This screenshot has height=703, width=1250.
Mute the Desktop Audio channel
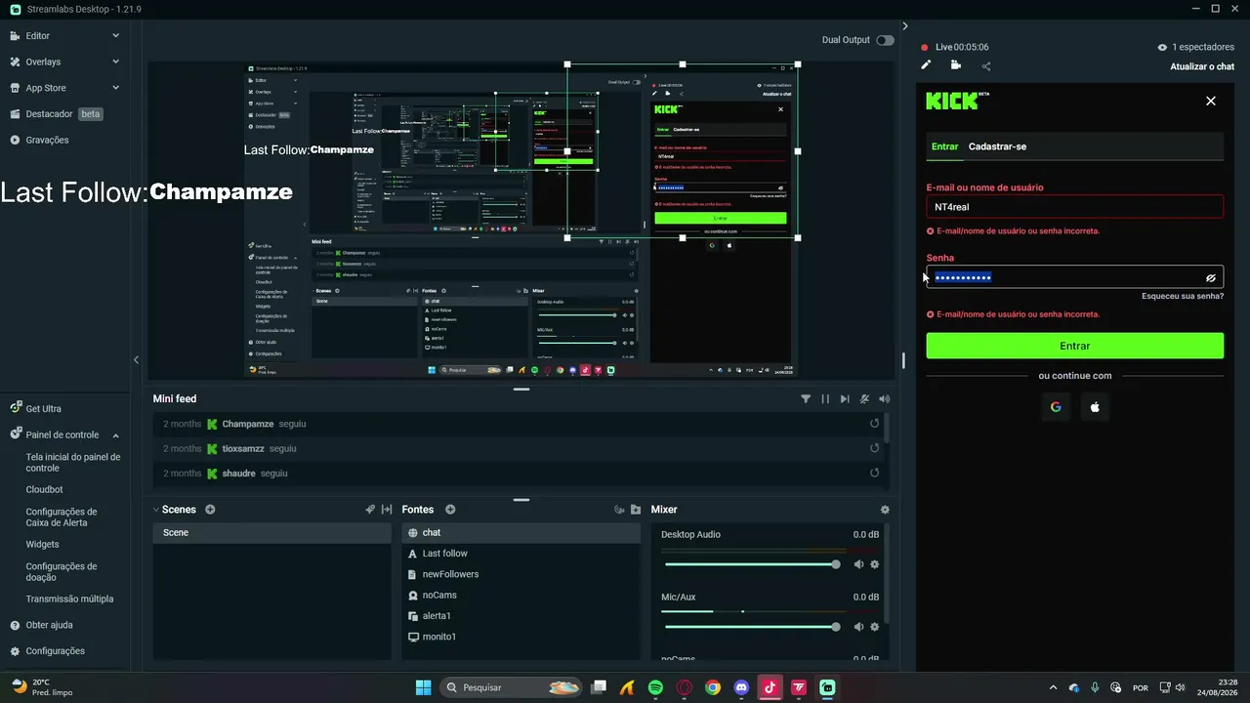click(859, 564)
